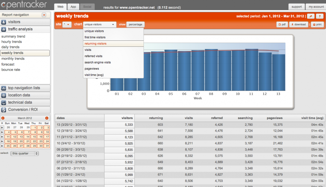326x187 pixels.
Task: Export the report with the pdf icon
Action: tap(281, 24)
